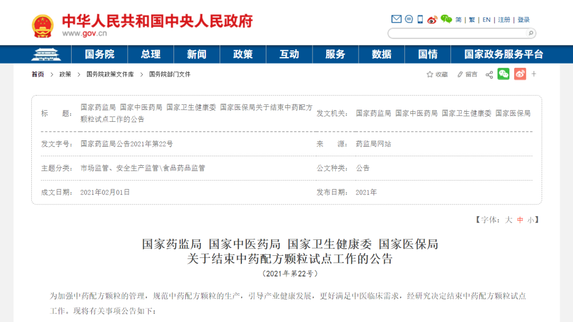Click the 登录 login link
The width and height of the screenshot is (573, 322).
(x=524, y=20)
